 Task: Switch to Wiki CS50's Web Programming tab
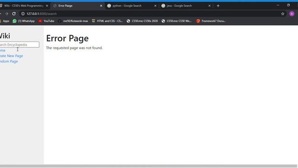(23, 6)
